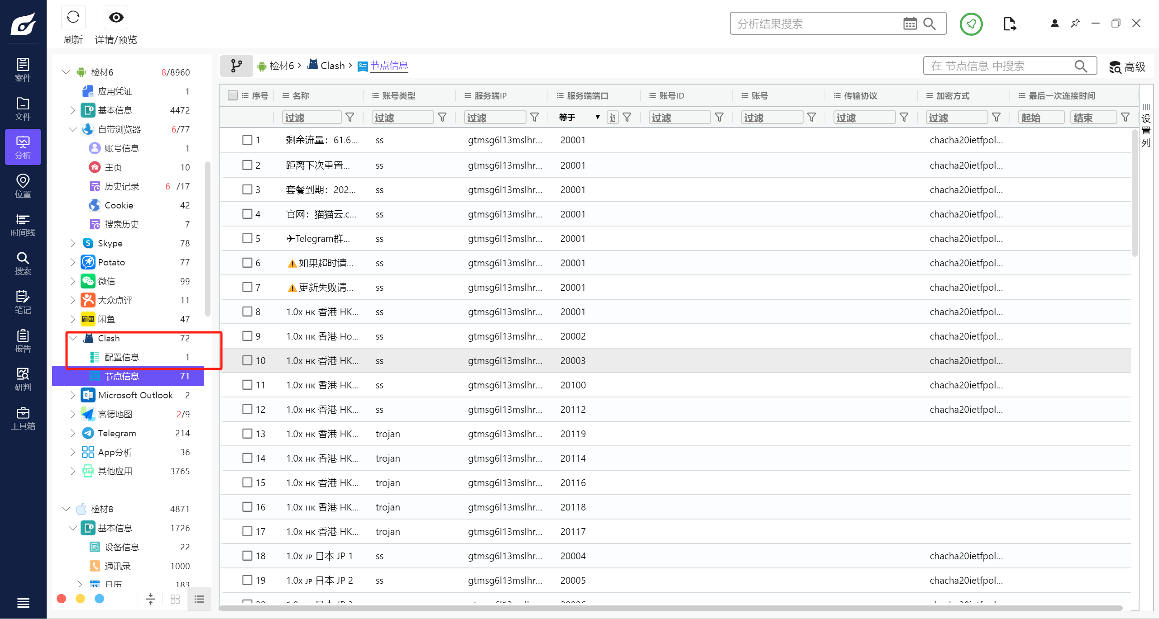
Task: Open 高级 advanced search
Action: (1127, 67)
